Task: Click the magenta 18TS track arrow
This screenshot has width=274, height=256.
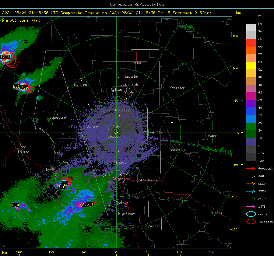Action: (x=251, y=207)
